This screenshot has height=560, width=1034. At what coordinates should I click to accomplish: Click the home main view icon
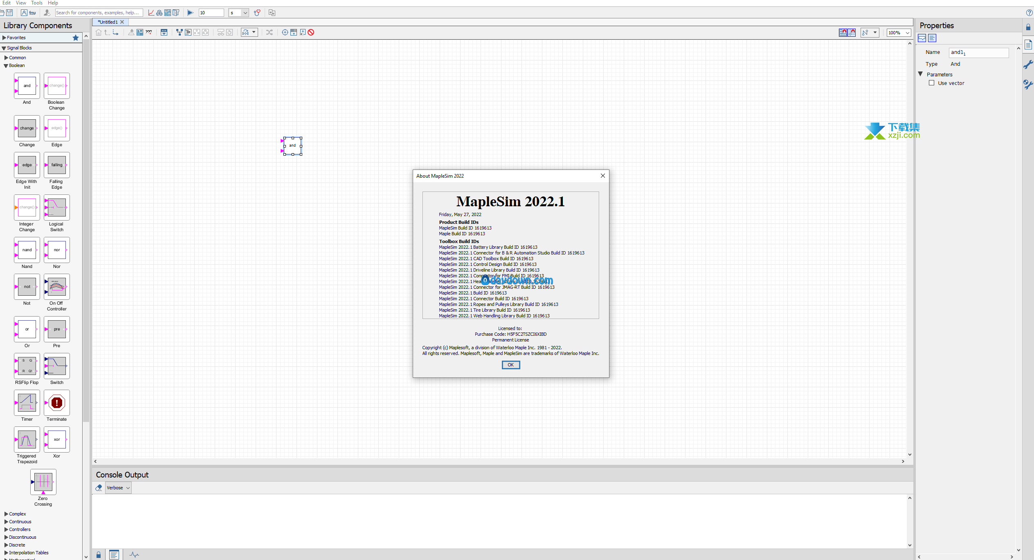(99, 32)
